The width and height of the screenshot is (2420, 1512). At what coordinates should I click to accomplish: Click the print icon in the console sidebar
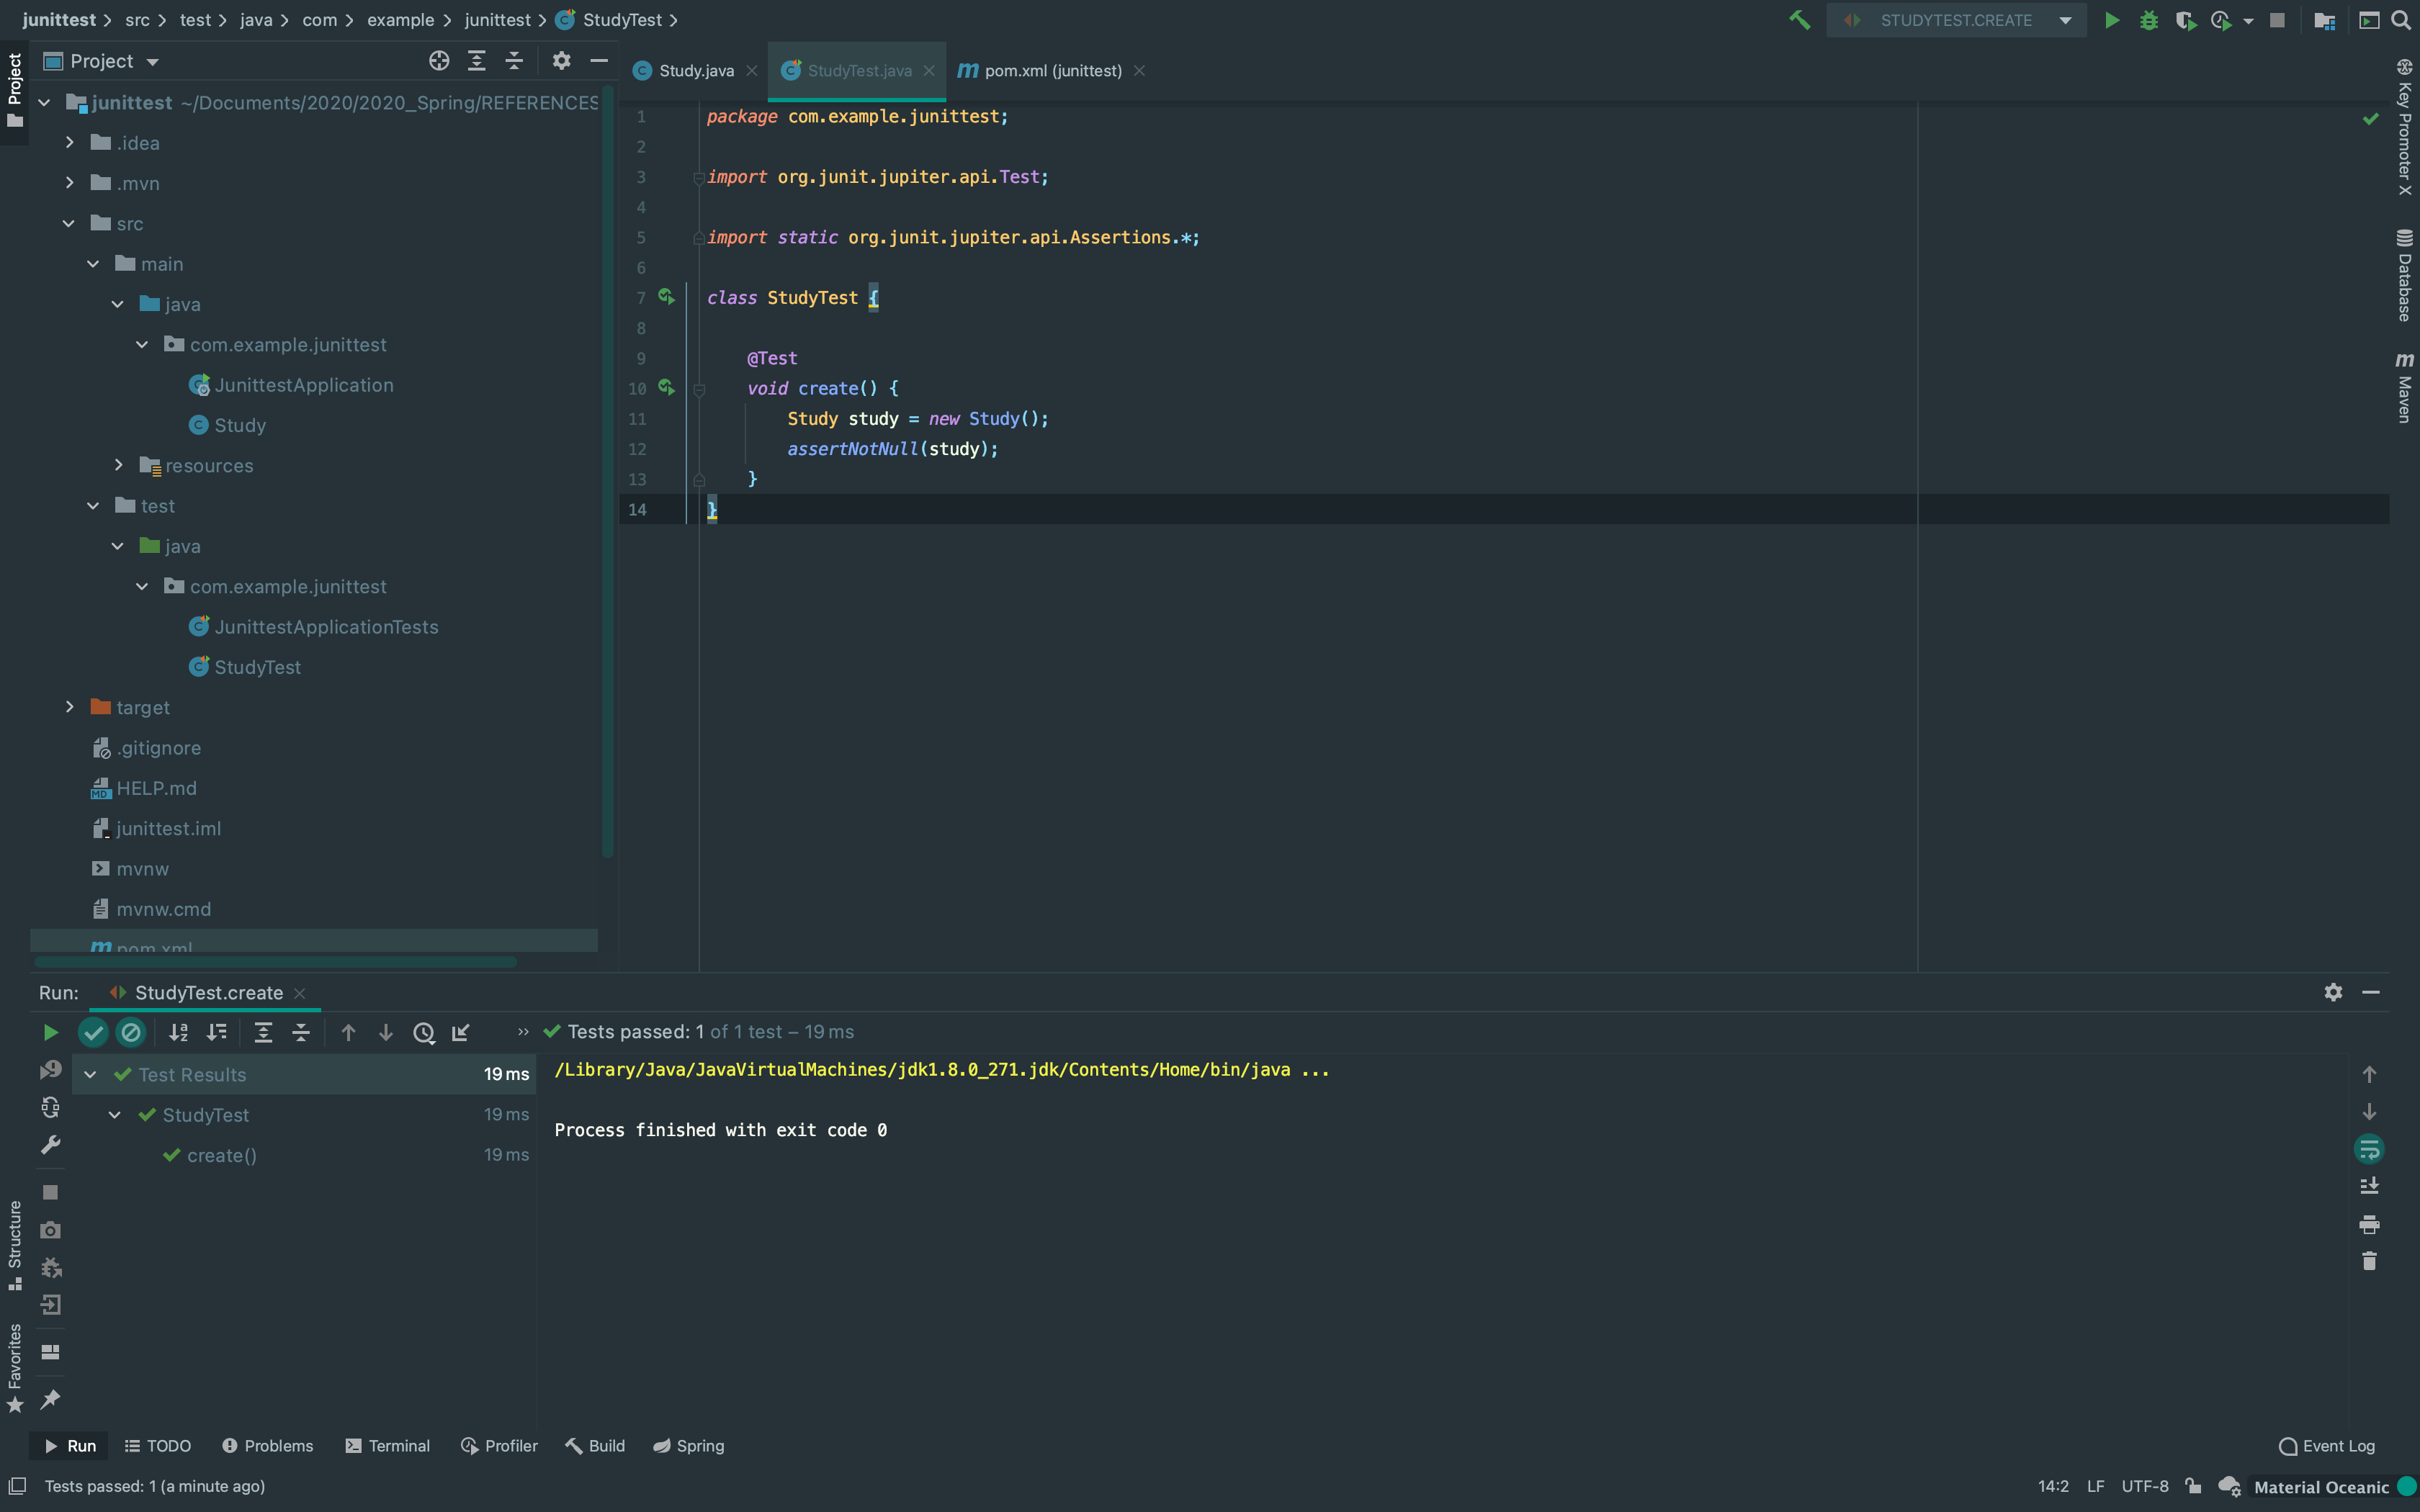click(2369, 1224)
